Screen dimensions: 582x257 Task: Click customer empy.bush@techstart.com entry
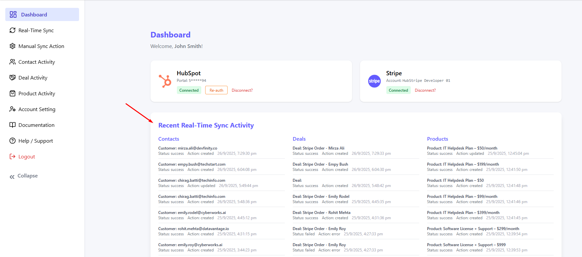[192, 164]
